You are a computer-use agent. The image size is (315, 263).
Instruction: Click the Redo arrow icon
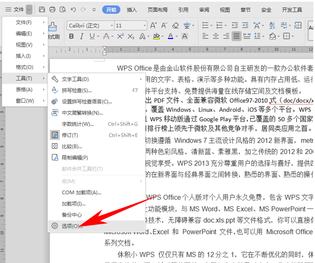(x=84, y=10)
